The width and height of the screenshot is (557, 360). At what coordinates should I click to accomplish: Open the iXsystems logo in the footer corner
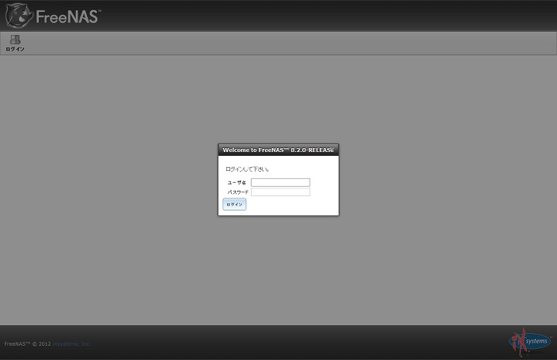pyautogui.click(x=530, y=342)
